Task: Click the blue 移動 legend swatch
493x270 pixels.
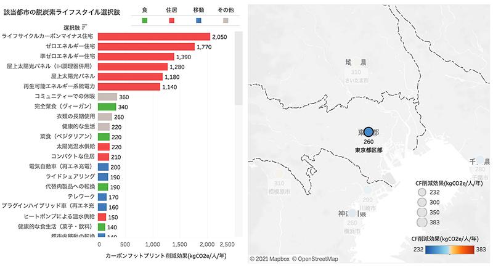Action: (198, 20)
